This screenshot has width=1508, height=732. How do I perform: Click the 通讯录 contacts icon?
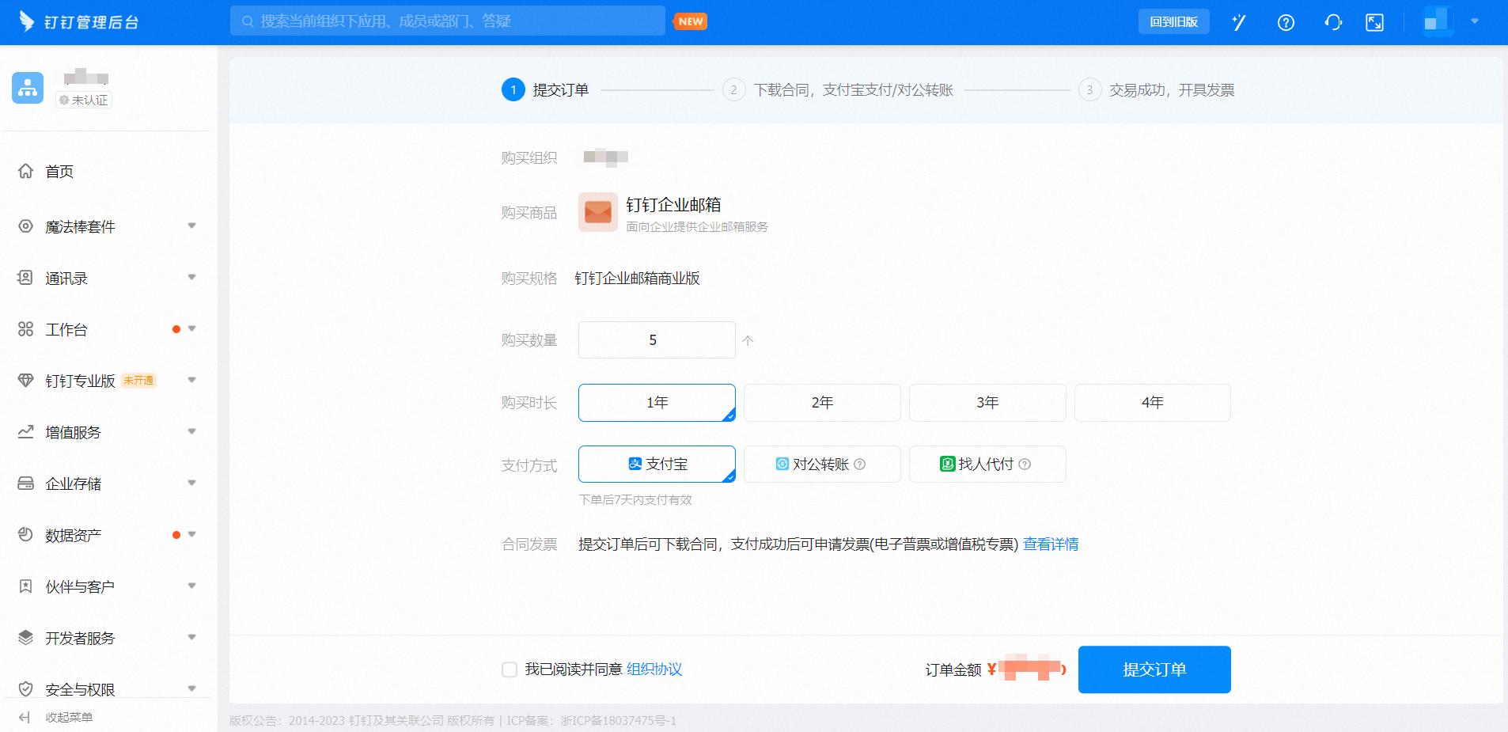pos(25,278)
